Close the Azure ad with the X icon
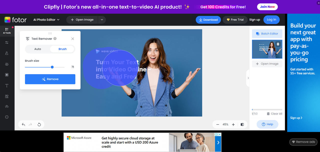Viewport: 320px width, 152px height. coord(220,134)
